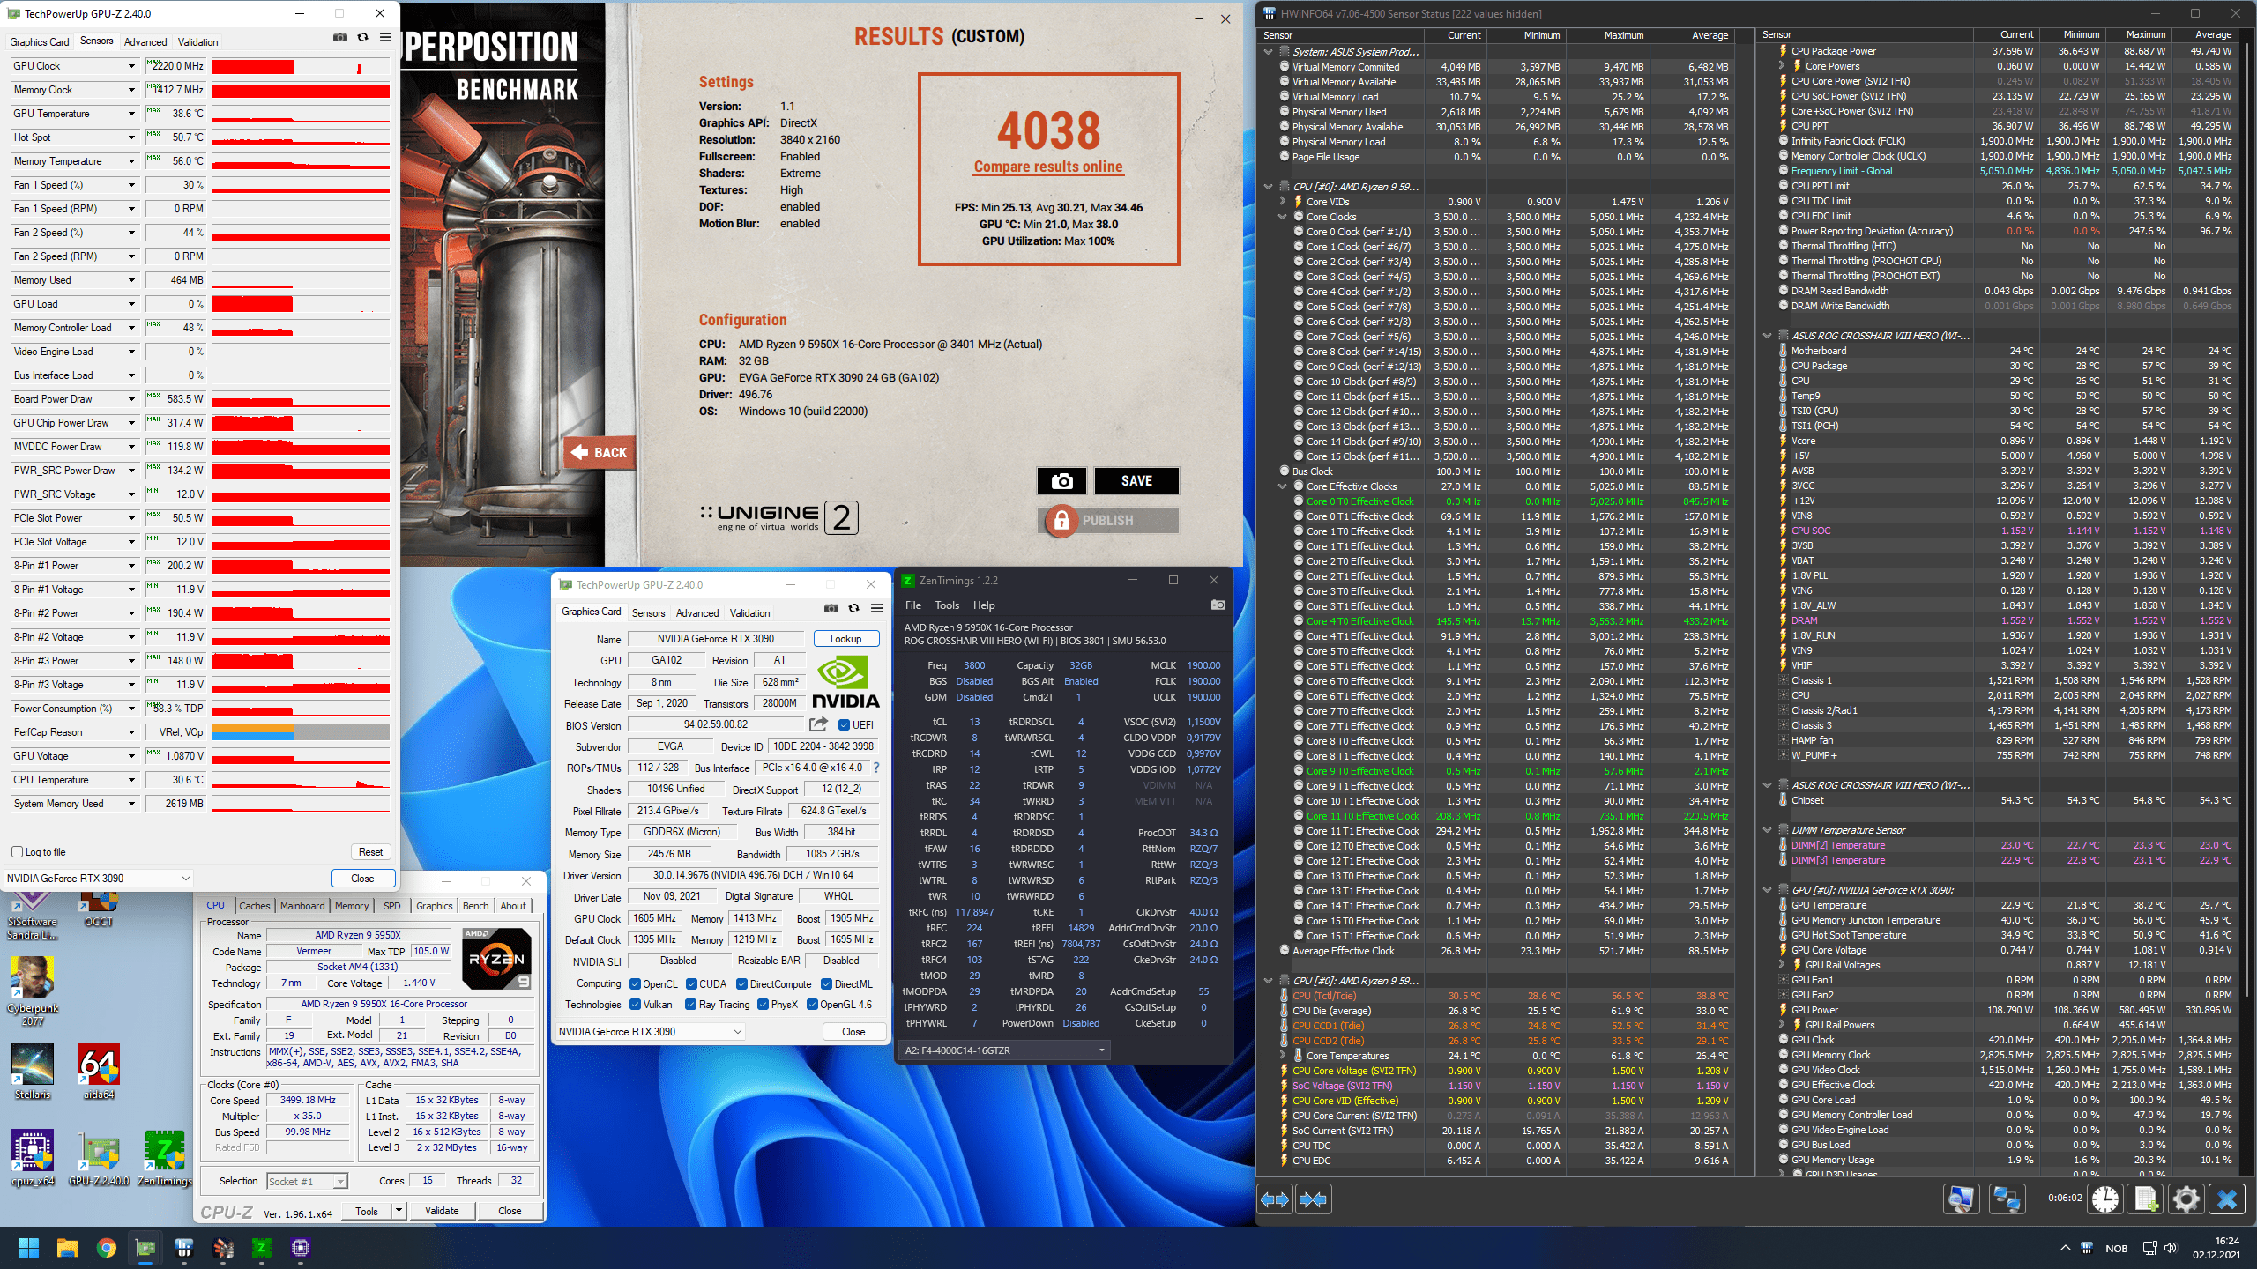
Task: Click BIOS version share export icon
Action: click(818, 724)
